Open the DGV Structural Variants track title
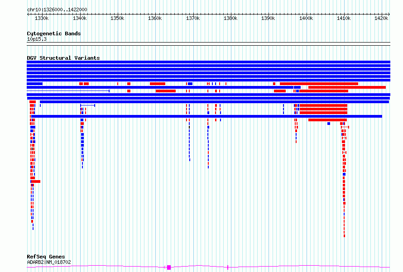This screenshot has height=272, width=403. 63,58
